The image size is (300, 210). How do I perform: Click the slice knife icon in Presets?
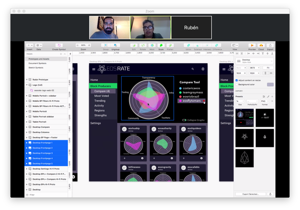[268, 96]
